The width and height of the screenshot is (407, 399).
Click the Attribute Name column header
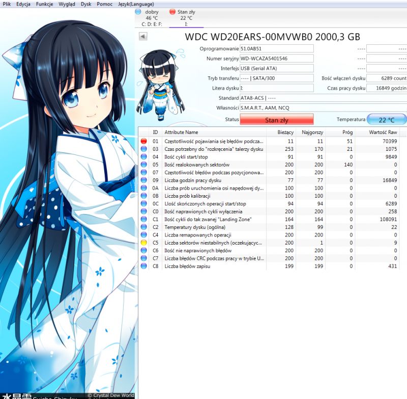[x=214, y=132]
